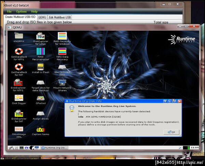Switch to the QEMU tab in XBoot

coord(42,17)
